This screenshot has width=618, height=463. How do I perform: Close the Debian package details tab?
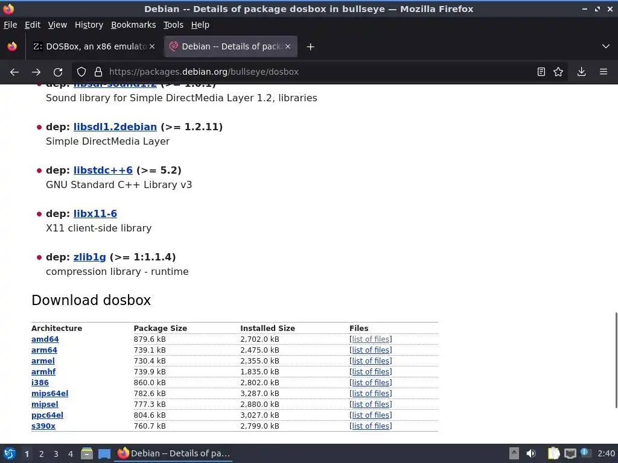click(288, 46)
